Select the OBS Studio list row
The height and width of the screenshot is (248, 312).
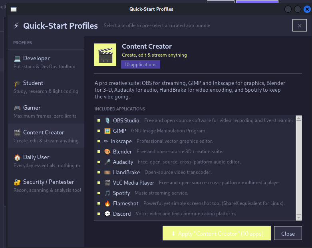[195, 120]
